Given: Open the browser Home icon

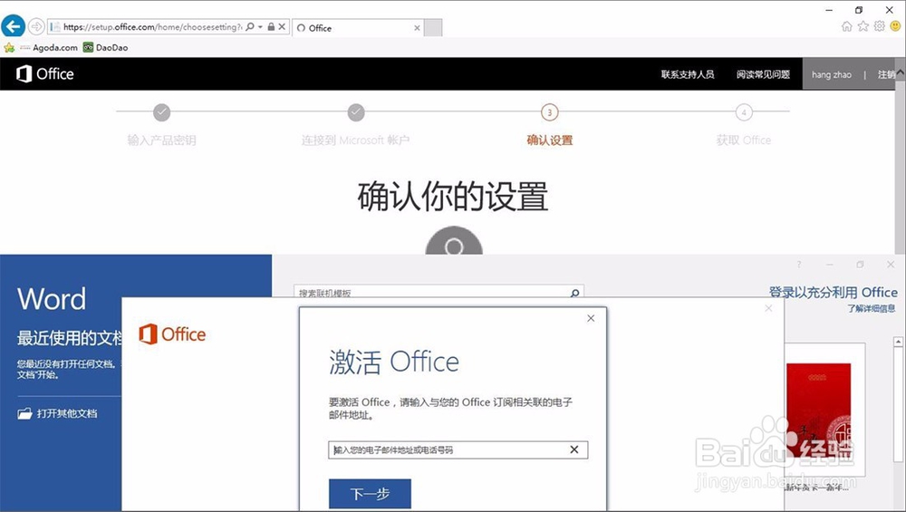Looking at the screenshot, I should tap(846, 26).
